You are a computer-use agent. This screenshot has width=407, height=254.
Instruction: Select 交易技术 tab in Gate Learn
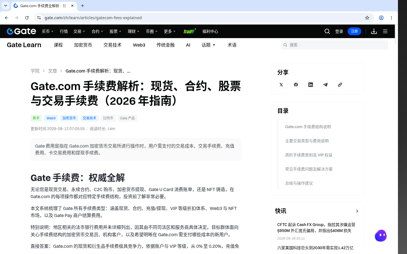112,45
